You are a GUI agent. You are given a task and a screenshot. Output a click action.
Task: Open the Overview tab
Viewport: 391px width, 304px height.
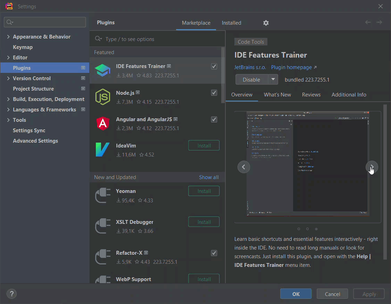pos(242,95)
